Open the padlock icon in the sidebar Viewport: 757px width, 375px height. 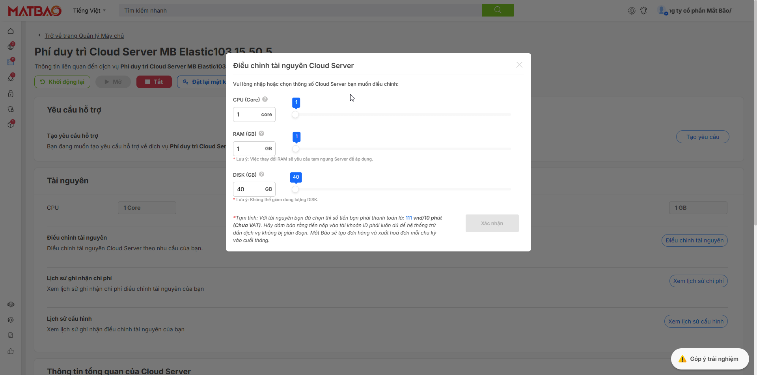tap(11, 94)
